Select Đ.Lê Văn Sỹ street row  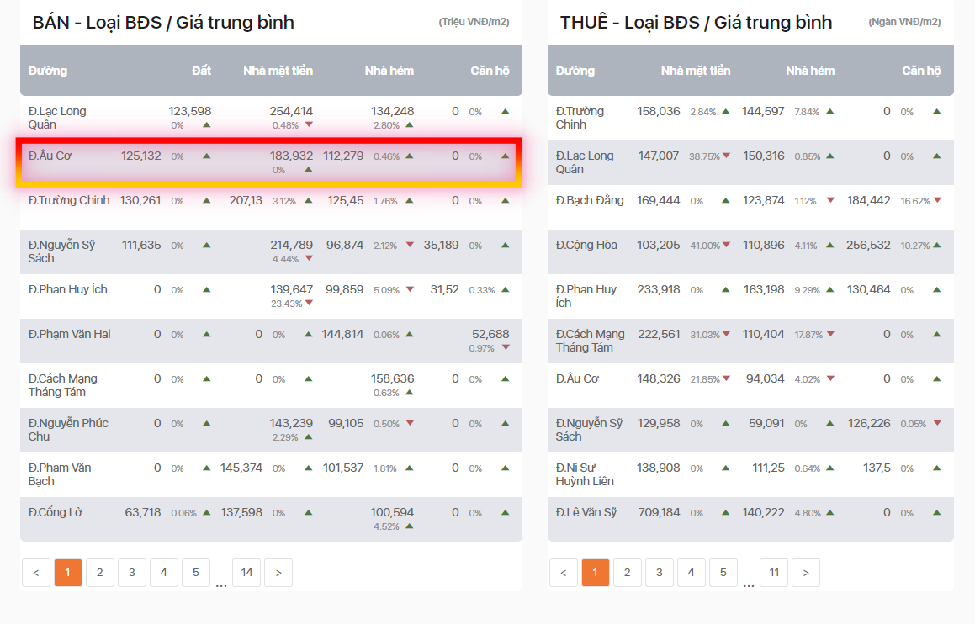point(750,520)
